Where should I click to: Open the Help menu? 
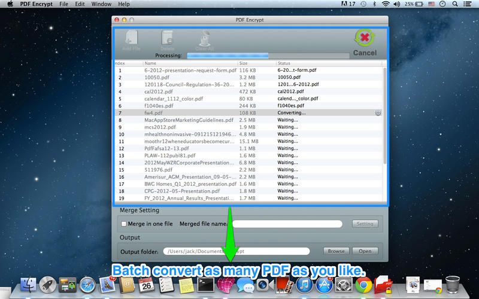[124, 4]
